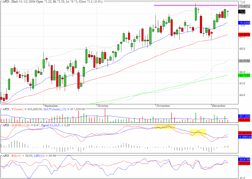The image size is (252, 179).
Task: Click the 'MFI(14) = 59.98' label
Action: click(x=45, y=156)
